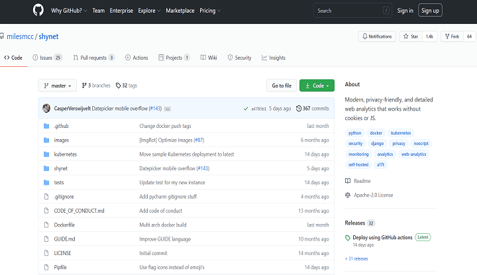The height and width of the screenshot is (275, 477).
Task: Click the kubernetes folder icon
Action: [x=46, y=154]
